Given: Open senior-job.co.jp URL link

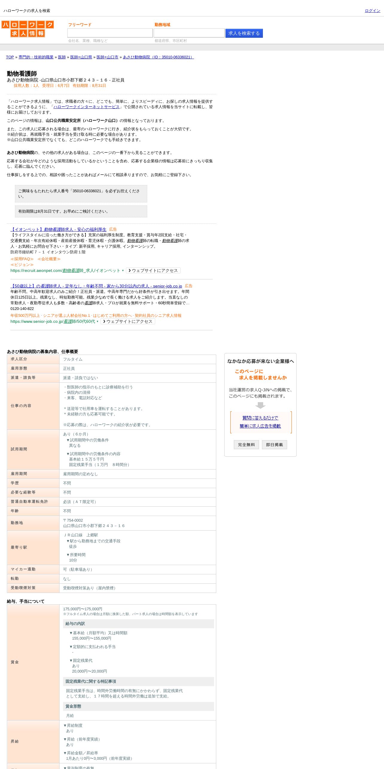Looking at the screenshot, I should click(x=53, y=322).
